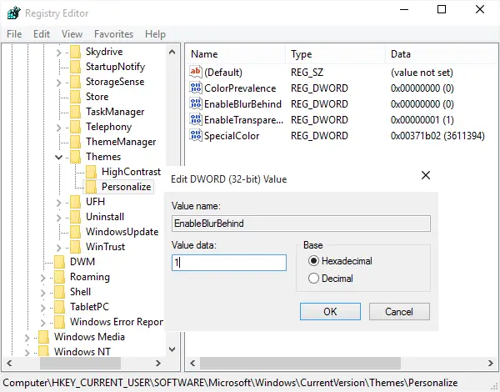
Task: Click the 0x00000001 (1) data cell
Action: click(x=422, y=120)
